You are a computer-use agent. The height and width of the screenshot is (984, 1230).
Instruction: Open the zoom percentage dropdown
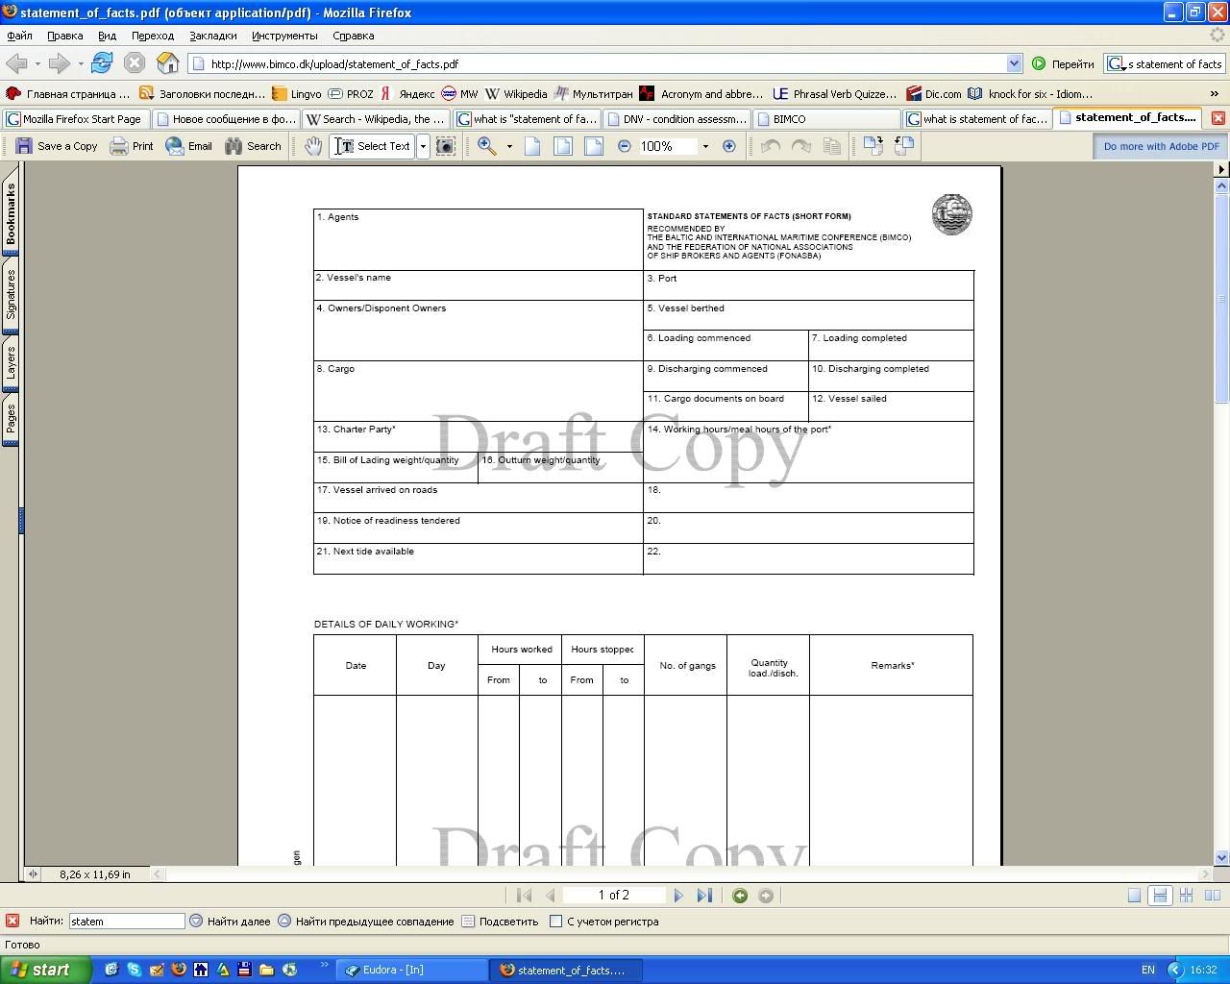point(705,146)
